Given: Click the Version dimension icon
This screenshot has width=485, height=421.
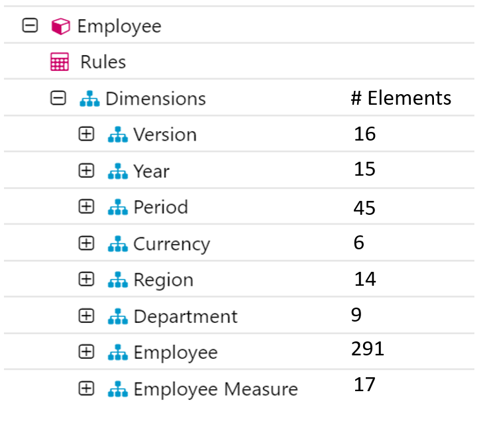Looking at the screenshot, I should click(x=117, y=135).
